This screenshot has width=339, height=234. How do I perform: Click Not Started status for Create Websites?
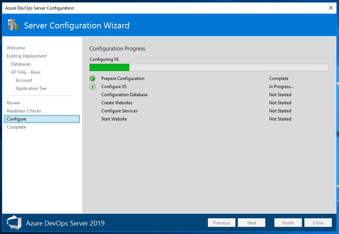(280, 103)
